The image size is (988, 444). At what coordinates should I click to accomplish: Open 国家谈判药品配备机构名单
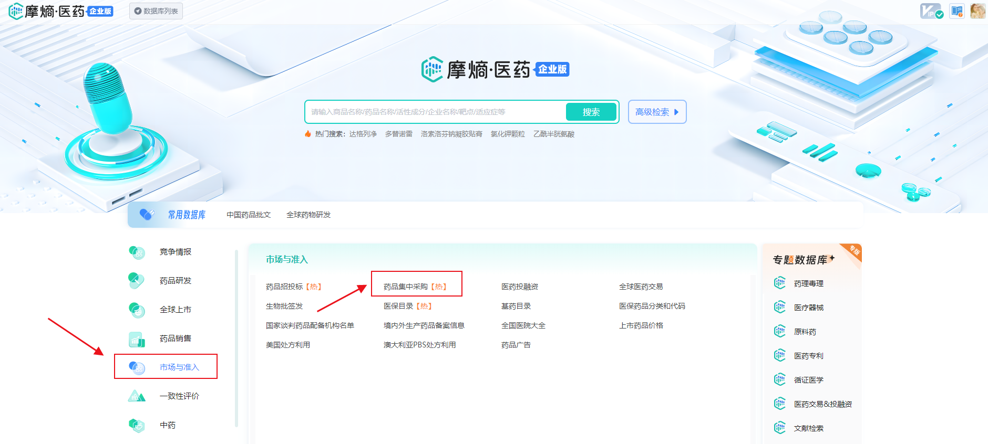[x=310, y=325]
